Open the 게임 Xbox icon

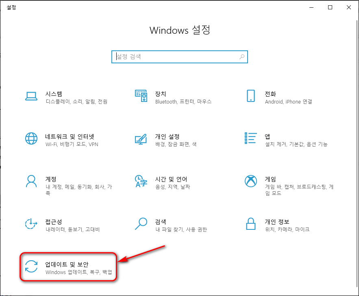251,181
